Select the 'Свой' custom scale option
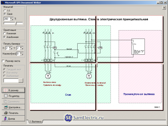 coord(5,14)
